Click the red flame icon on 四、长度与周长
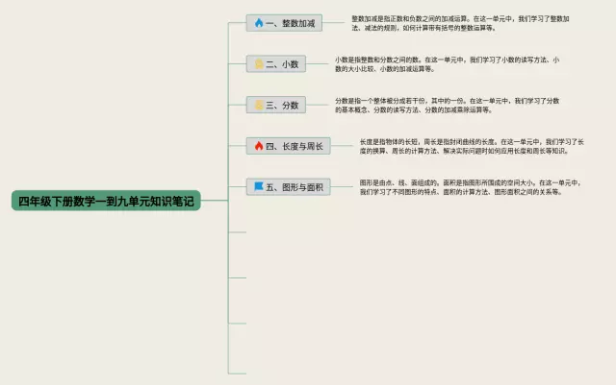 pyautogui.click(x=258, y=146)
